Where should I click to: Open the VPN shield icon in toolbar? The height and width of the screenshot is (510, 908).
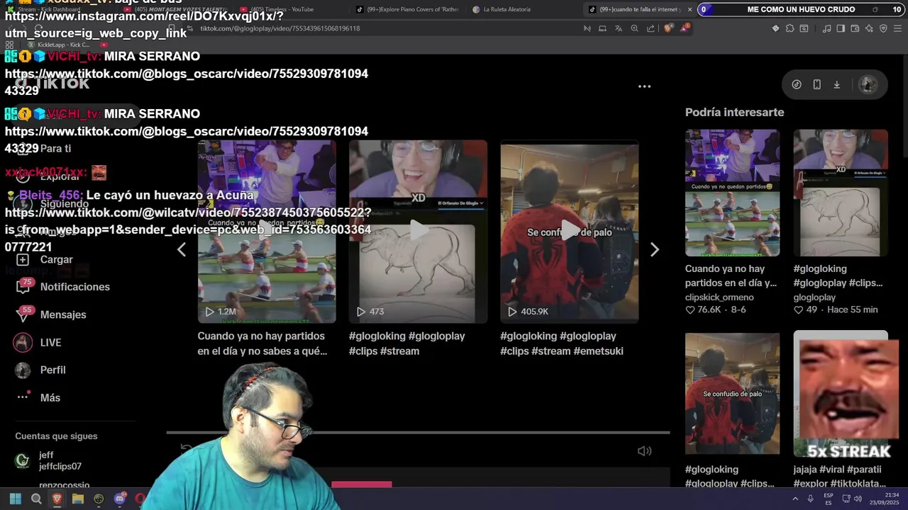[x=883, y=28]
